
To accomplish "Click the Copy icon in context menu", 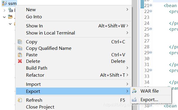I will tap(20, 42).
